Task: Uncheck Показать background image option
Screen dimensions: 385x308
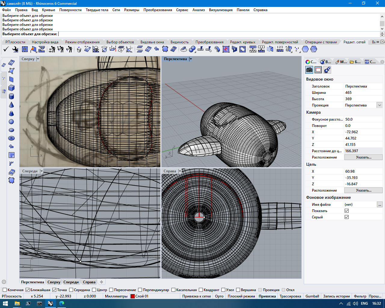Action: coord(346,211)
